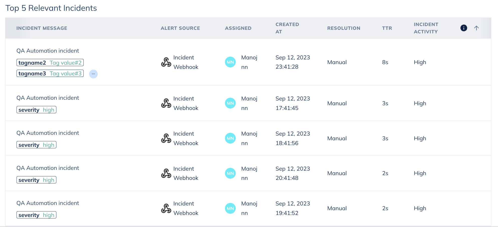Click the severity high tag on the bottom row
This screenshot has width=498, height=227.
click(x=36, y=215)
